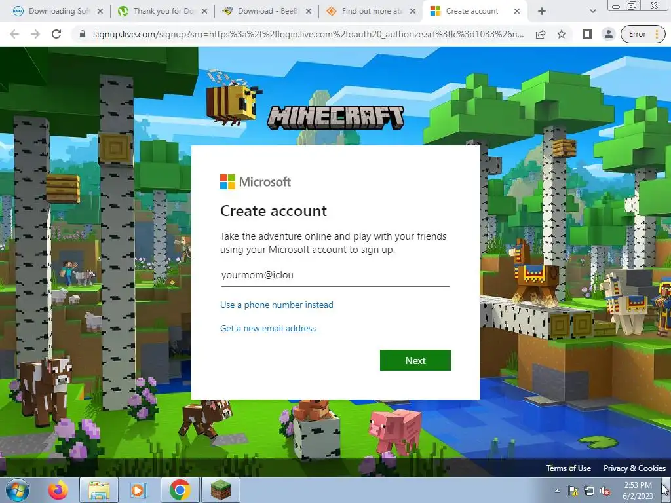Reload the current page

pyautogui.click(x=56, y=34)
